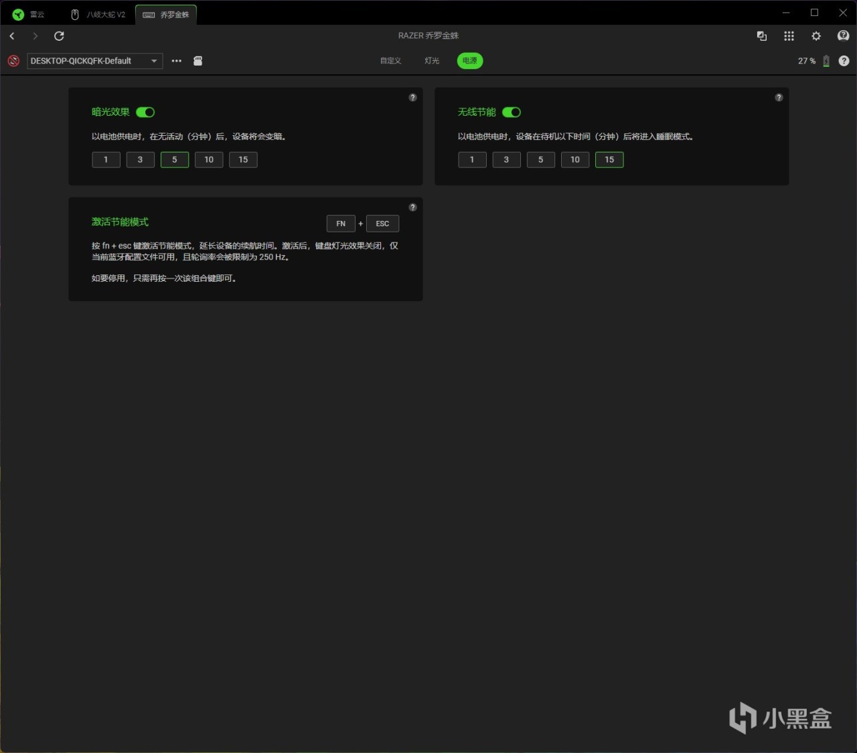Close the Synapse window
857x753 pixels.
[x=843, y=13]
